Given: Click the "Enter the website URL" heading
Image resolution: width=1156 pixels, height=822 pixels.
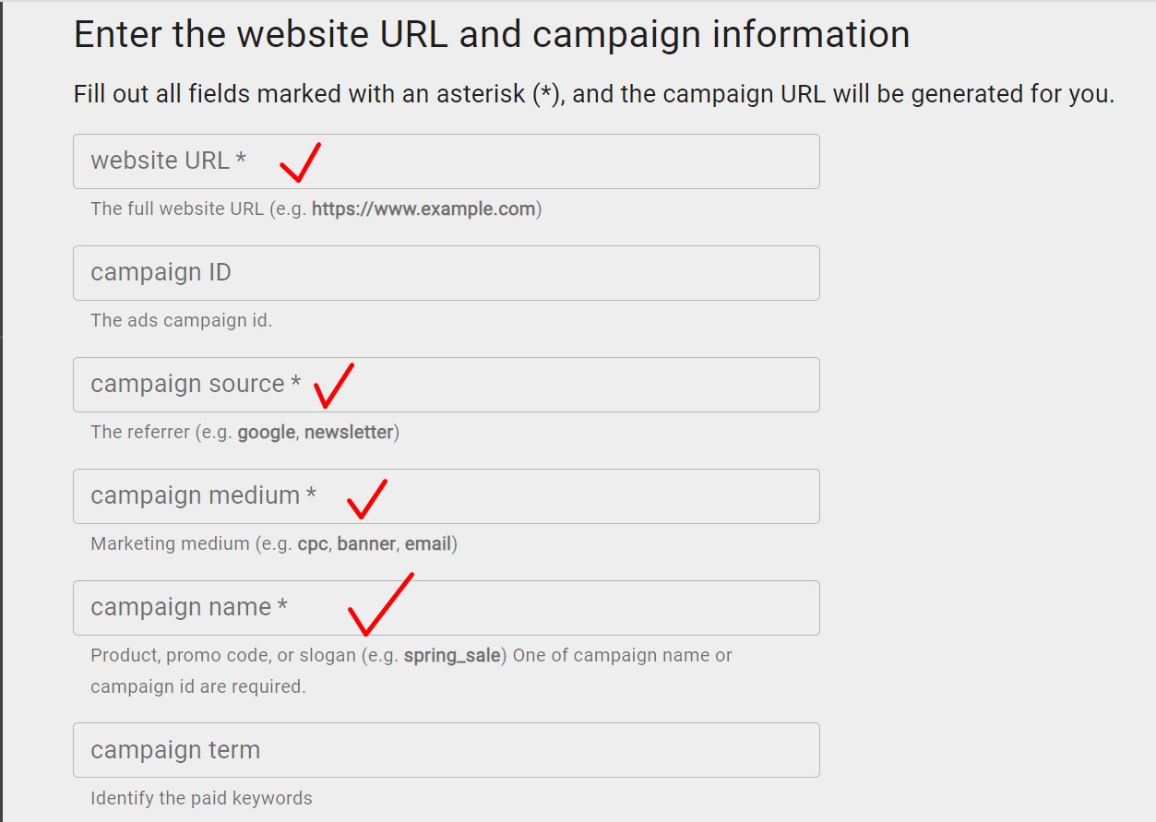Looking at the screenshot, I should click(x=491, y=35).
